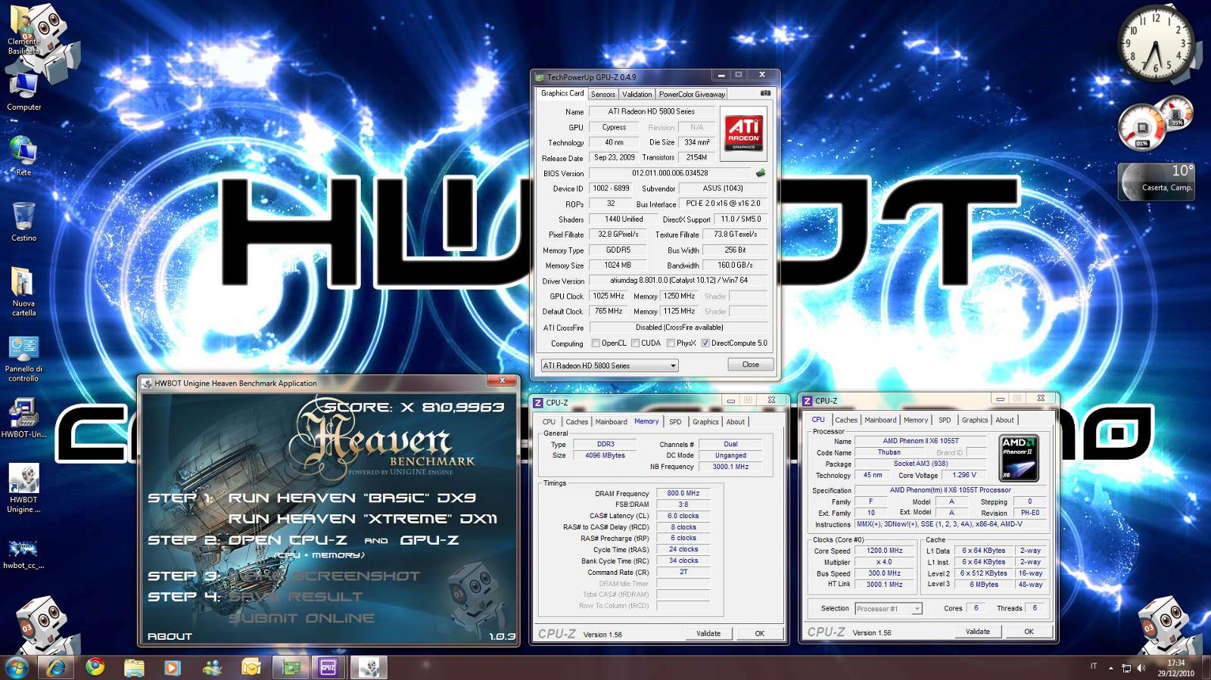Select the Graphics Card tab in GPU-Z
Screen dimensions: 1211x680
coord(562,93)
